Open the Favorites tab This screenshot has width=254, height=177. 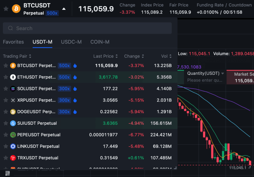(x=13, y=42)
